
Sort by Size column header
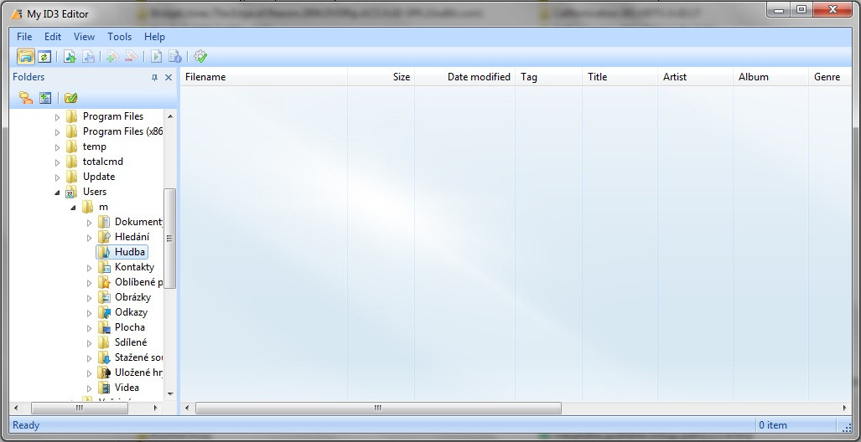pyautogui.click(x=381, y=77)
